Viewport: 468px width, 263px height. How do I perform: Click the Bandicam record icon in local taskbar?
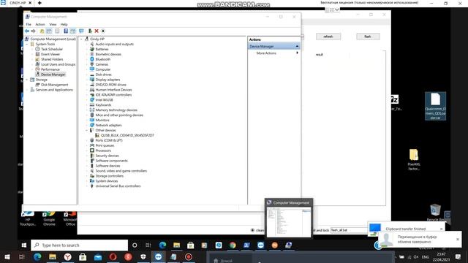(x=189, y=256)
